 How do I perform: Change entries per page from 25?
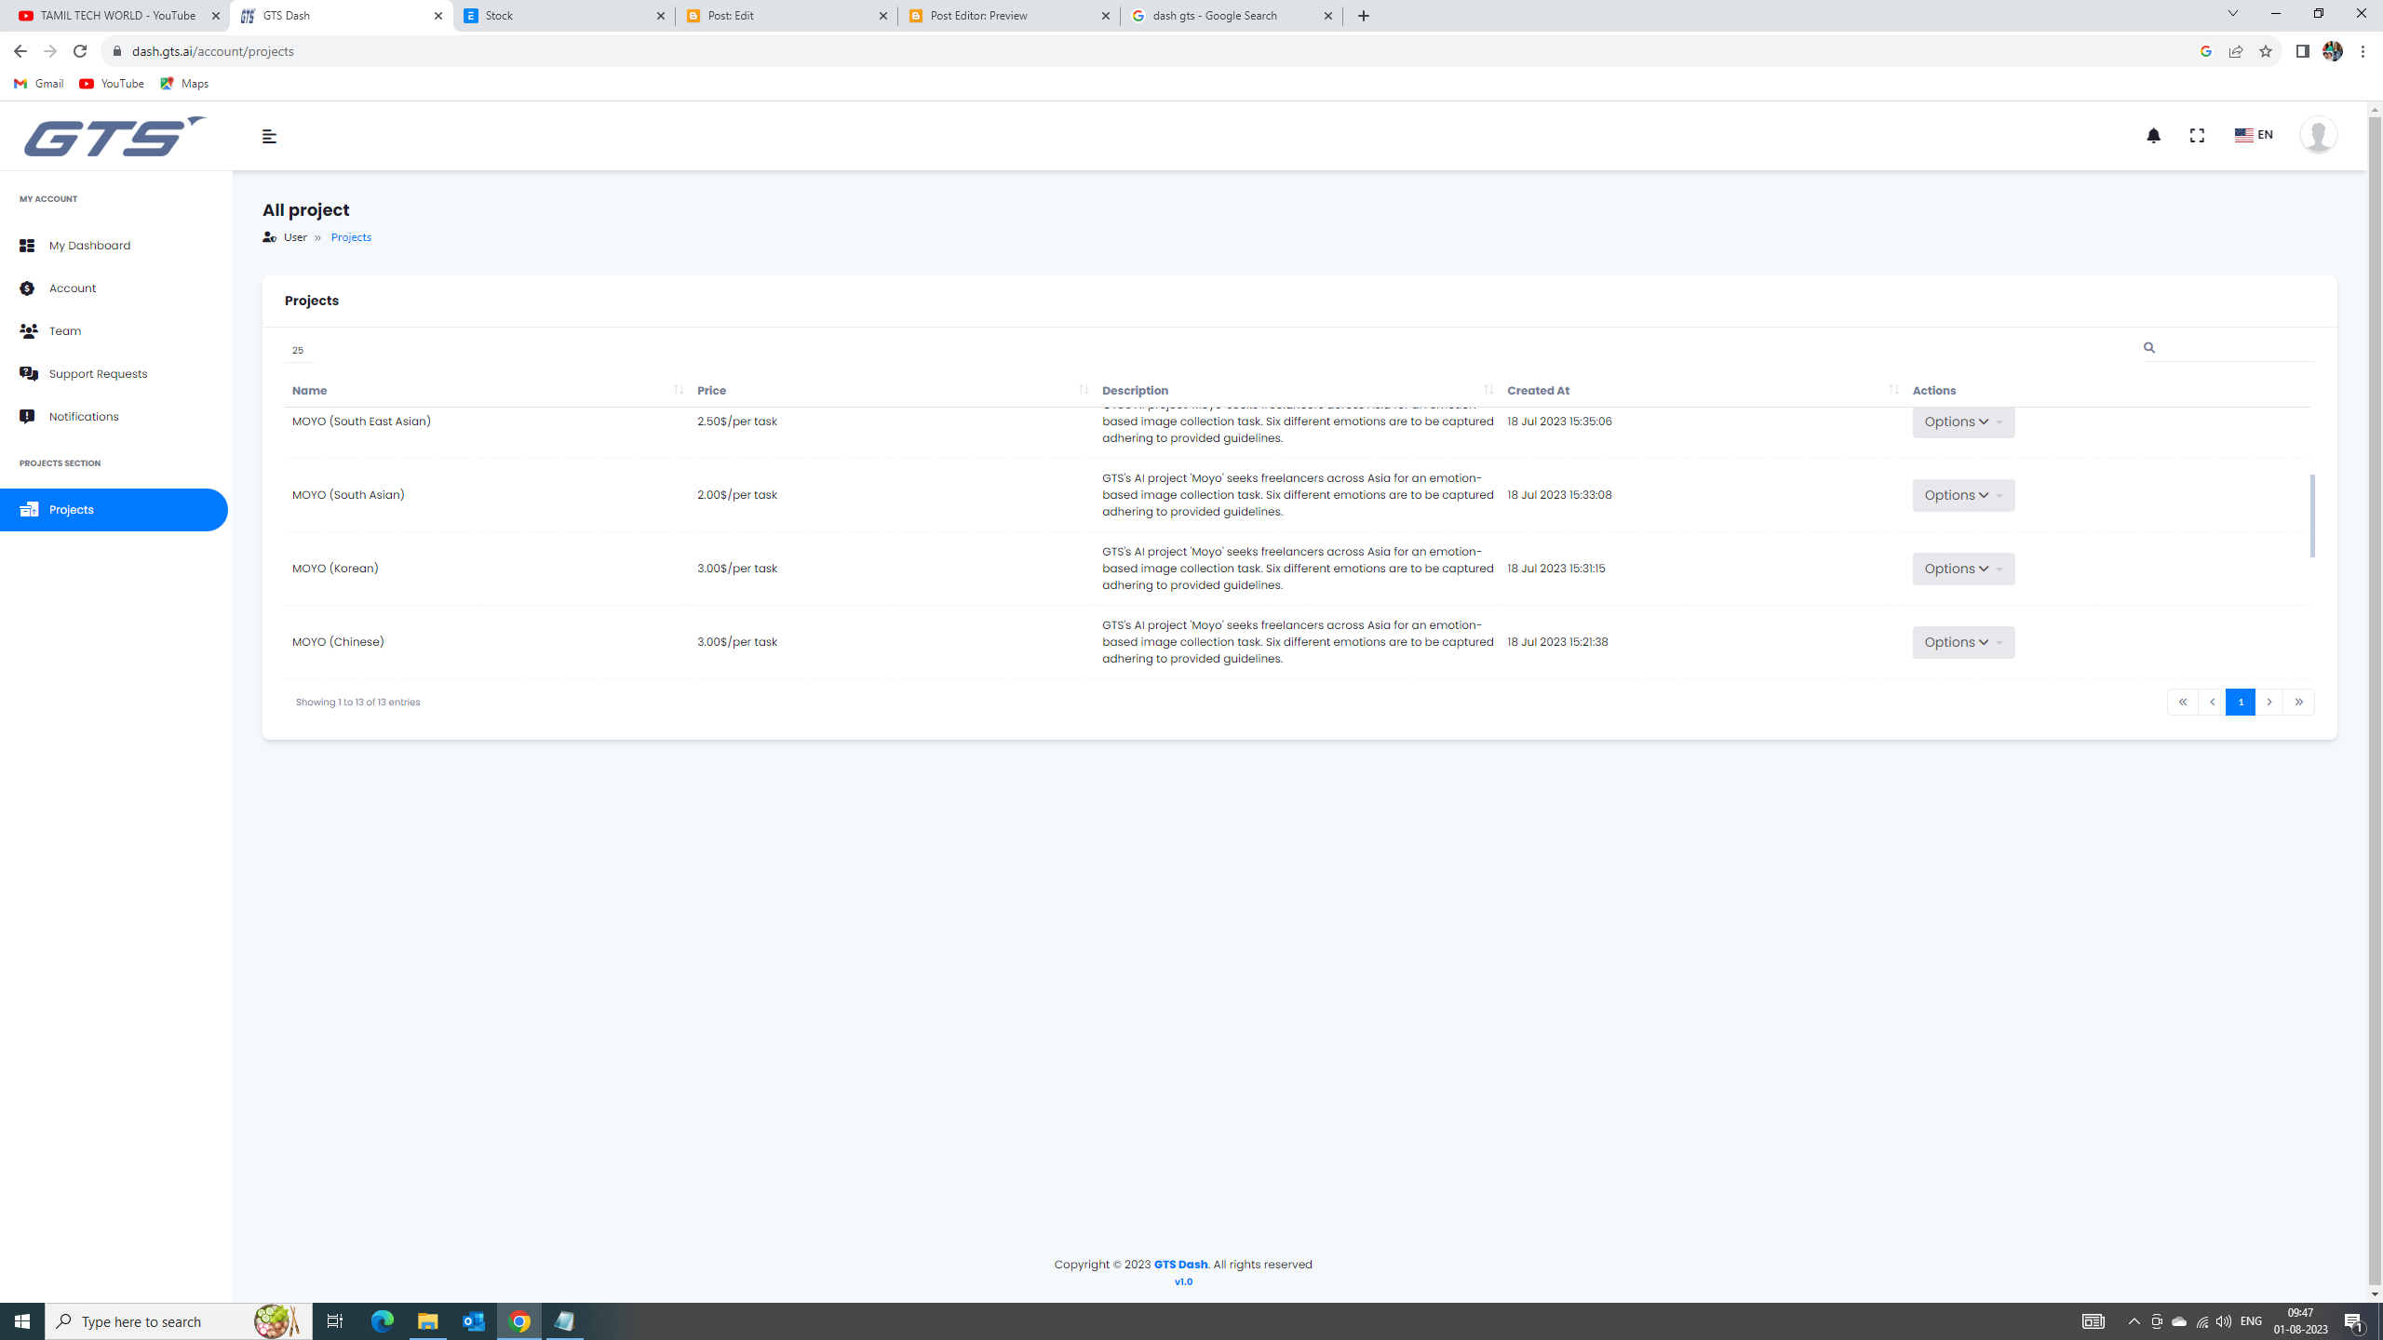click(x=299, y=351)
